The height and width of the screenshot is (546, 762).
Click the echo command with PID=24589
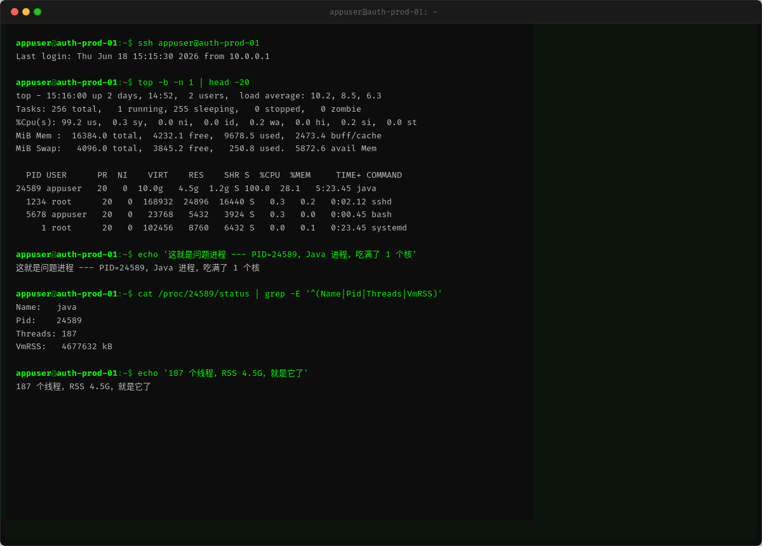click(277, 255)
